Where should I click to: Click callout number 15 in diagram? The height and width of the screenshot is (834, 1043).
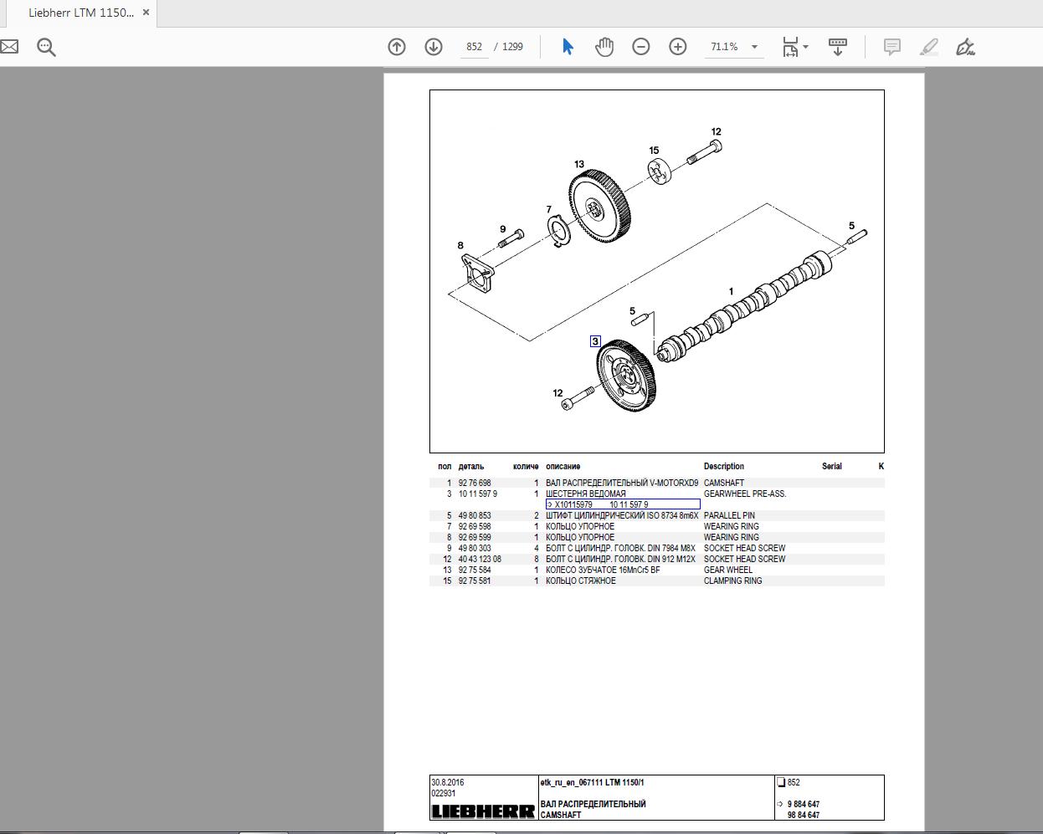click(x=654, y=151)
